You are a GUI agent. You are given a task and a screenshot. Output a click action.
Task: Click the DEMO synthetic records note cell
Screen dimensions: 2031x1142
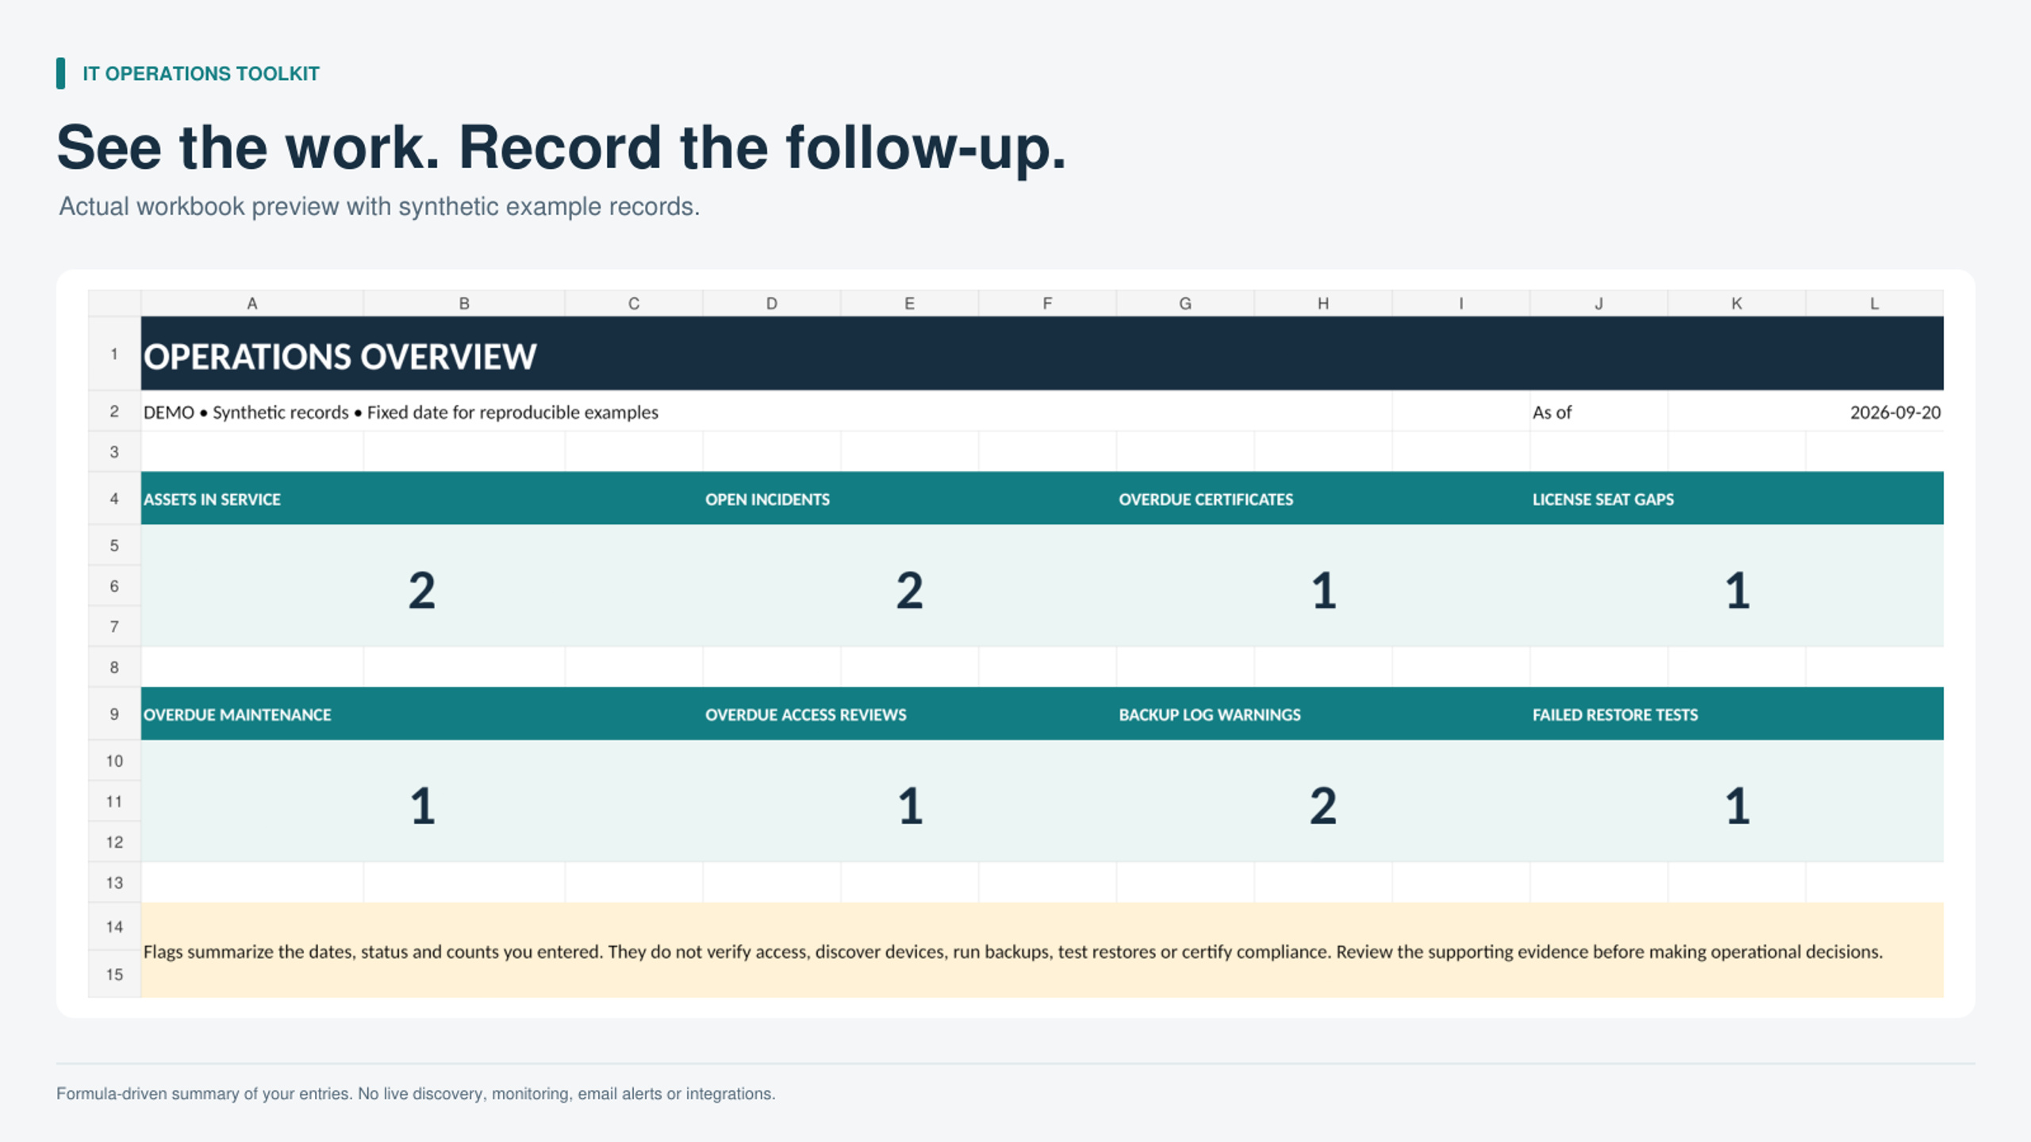click(x=766, y=412)
